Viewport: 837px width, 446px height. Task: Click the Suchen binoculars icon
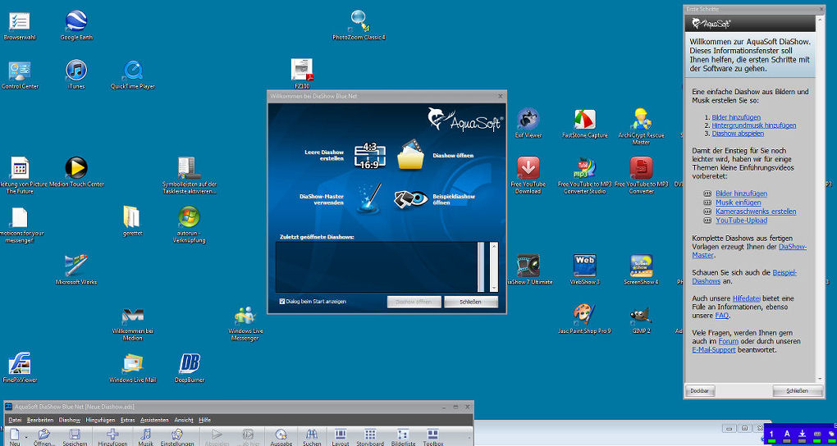(312, 435)
